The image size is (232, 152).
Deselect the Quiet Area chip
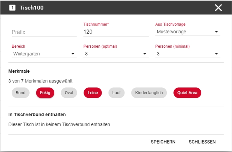coord(187,93)
